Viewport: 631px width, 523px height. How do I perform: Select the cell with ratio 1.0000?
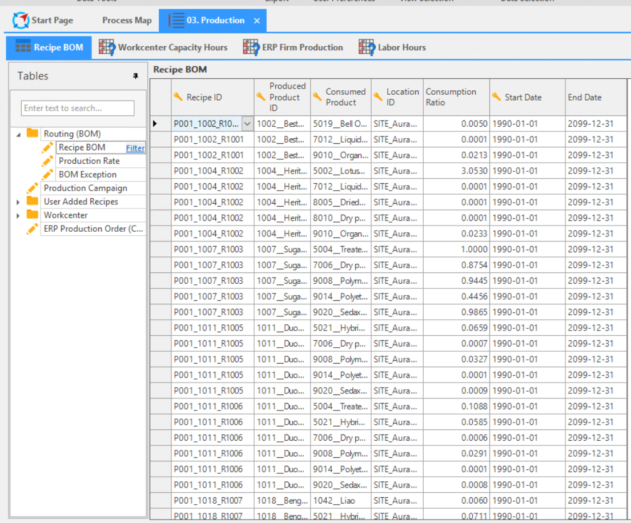tap(456, 250)
